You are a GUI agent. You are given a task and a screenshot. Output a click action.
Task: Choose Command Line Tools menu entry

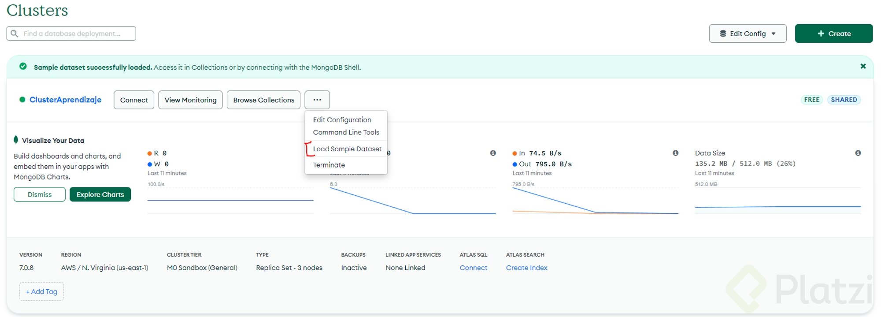346,132
